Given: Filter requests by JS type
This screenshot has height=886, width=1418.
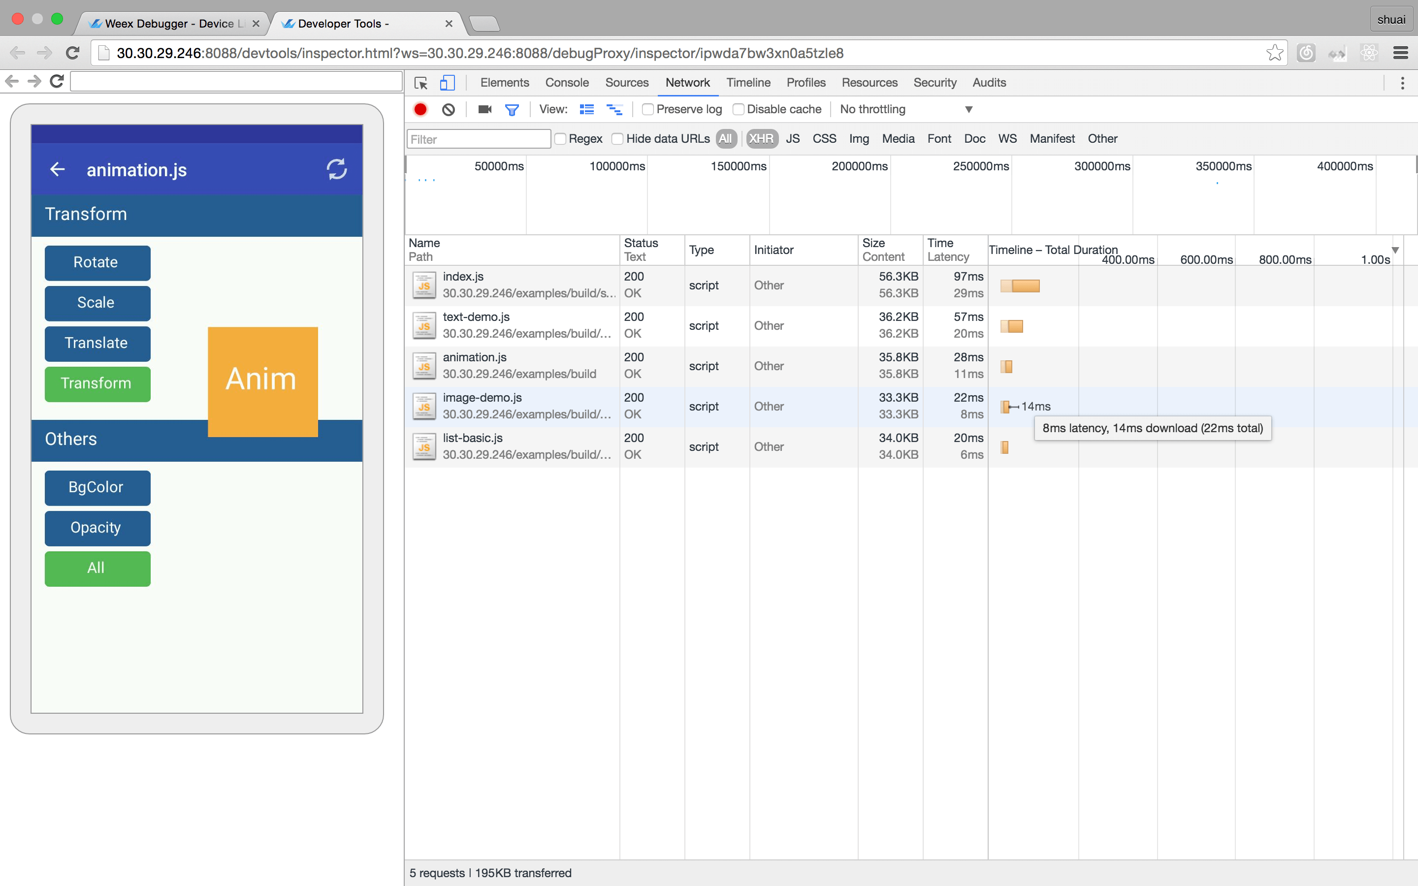Looking at the screenshot, I should point(793,139).
